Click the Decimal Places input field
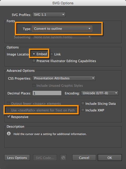Screen dimensions: 126x169 click(x=47, y=93)
